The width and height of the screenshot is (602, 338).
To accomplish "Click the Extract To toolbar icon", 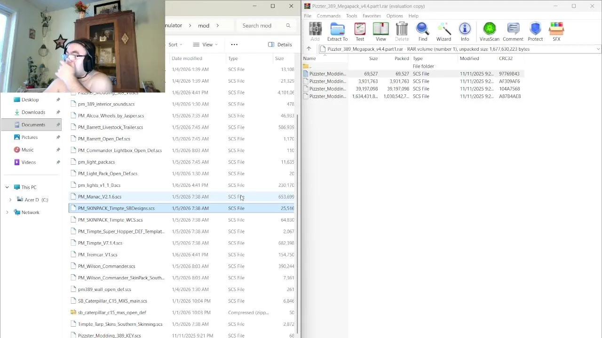I will tap(337, 32).
